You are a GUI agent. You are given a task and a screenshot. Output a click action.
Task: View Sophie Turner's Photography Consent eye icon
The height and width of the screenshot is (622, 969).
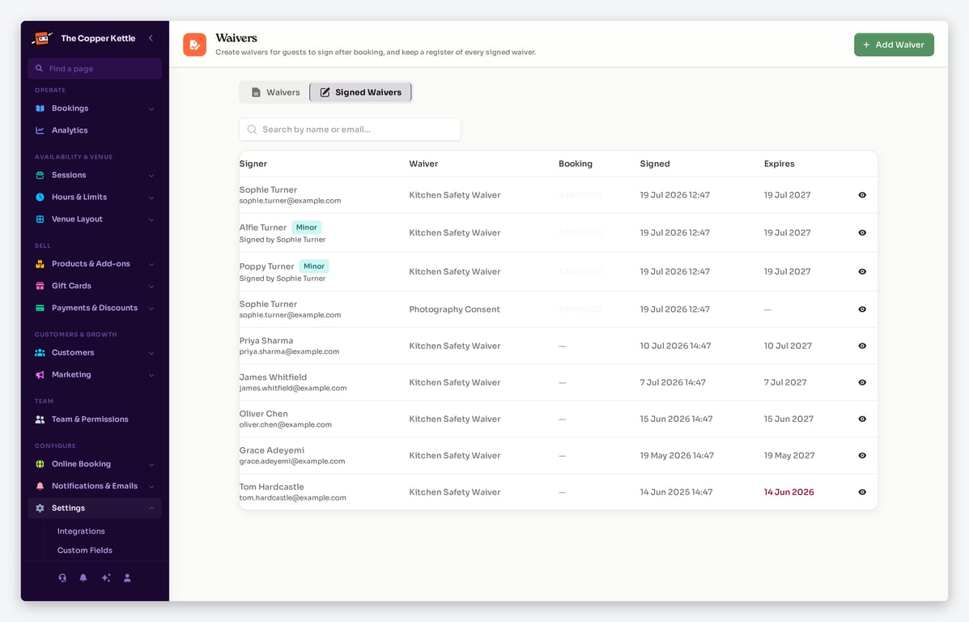[862, 309]
